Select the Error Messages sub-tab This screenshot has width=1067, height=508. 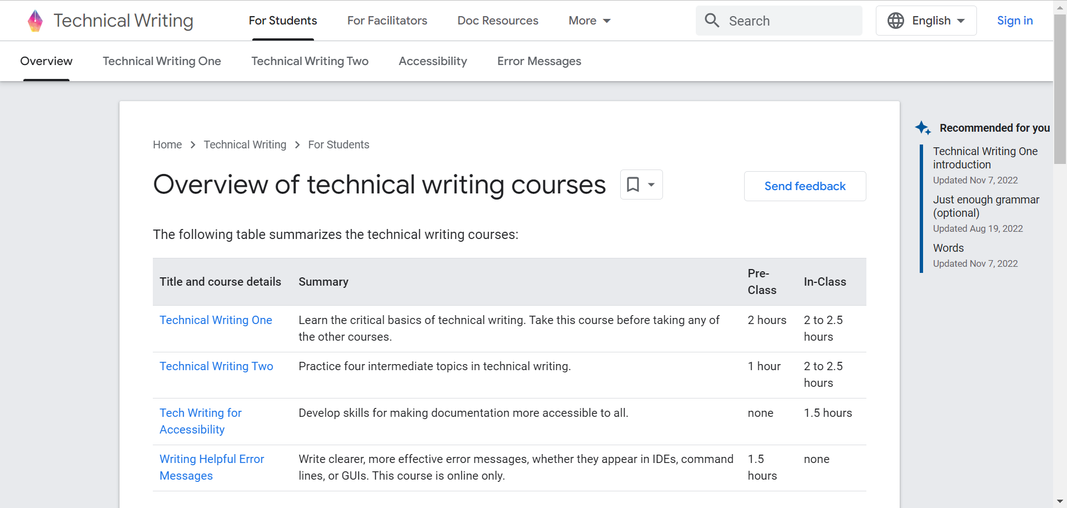click(539, 61)
